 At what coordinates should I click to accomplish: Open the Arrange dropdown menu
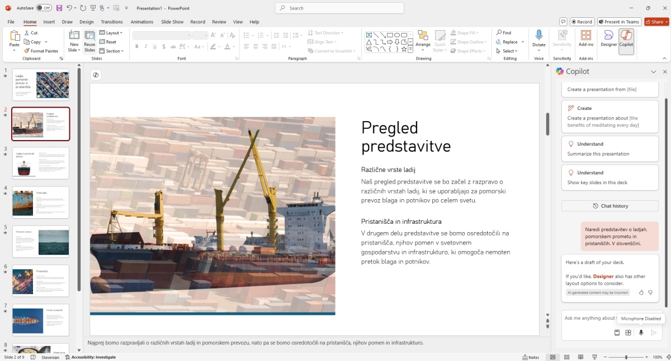click(x=423, y=41)
